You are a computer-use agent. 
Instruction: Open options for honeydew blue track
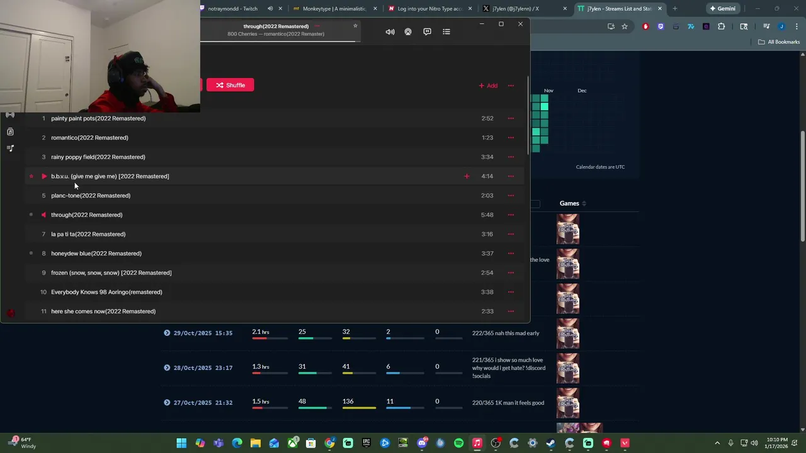[x=511, y=254]
